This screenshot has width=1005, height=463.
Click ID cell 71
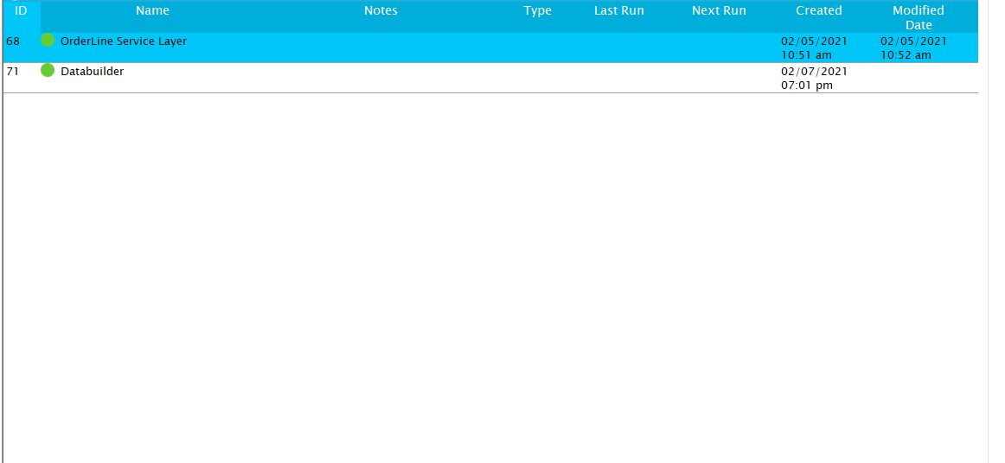coord(13,71)
